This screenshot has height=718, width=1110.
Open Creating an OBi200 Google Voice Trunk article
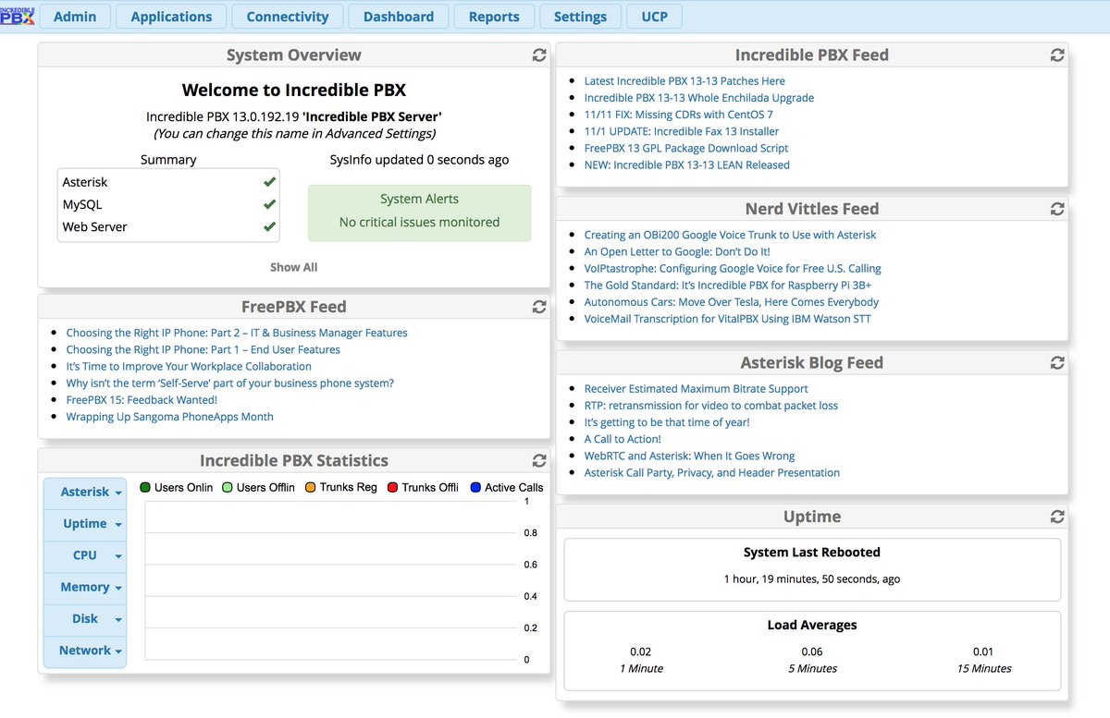pos(730,235)
